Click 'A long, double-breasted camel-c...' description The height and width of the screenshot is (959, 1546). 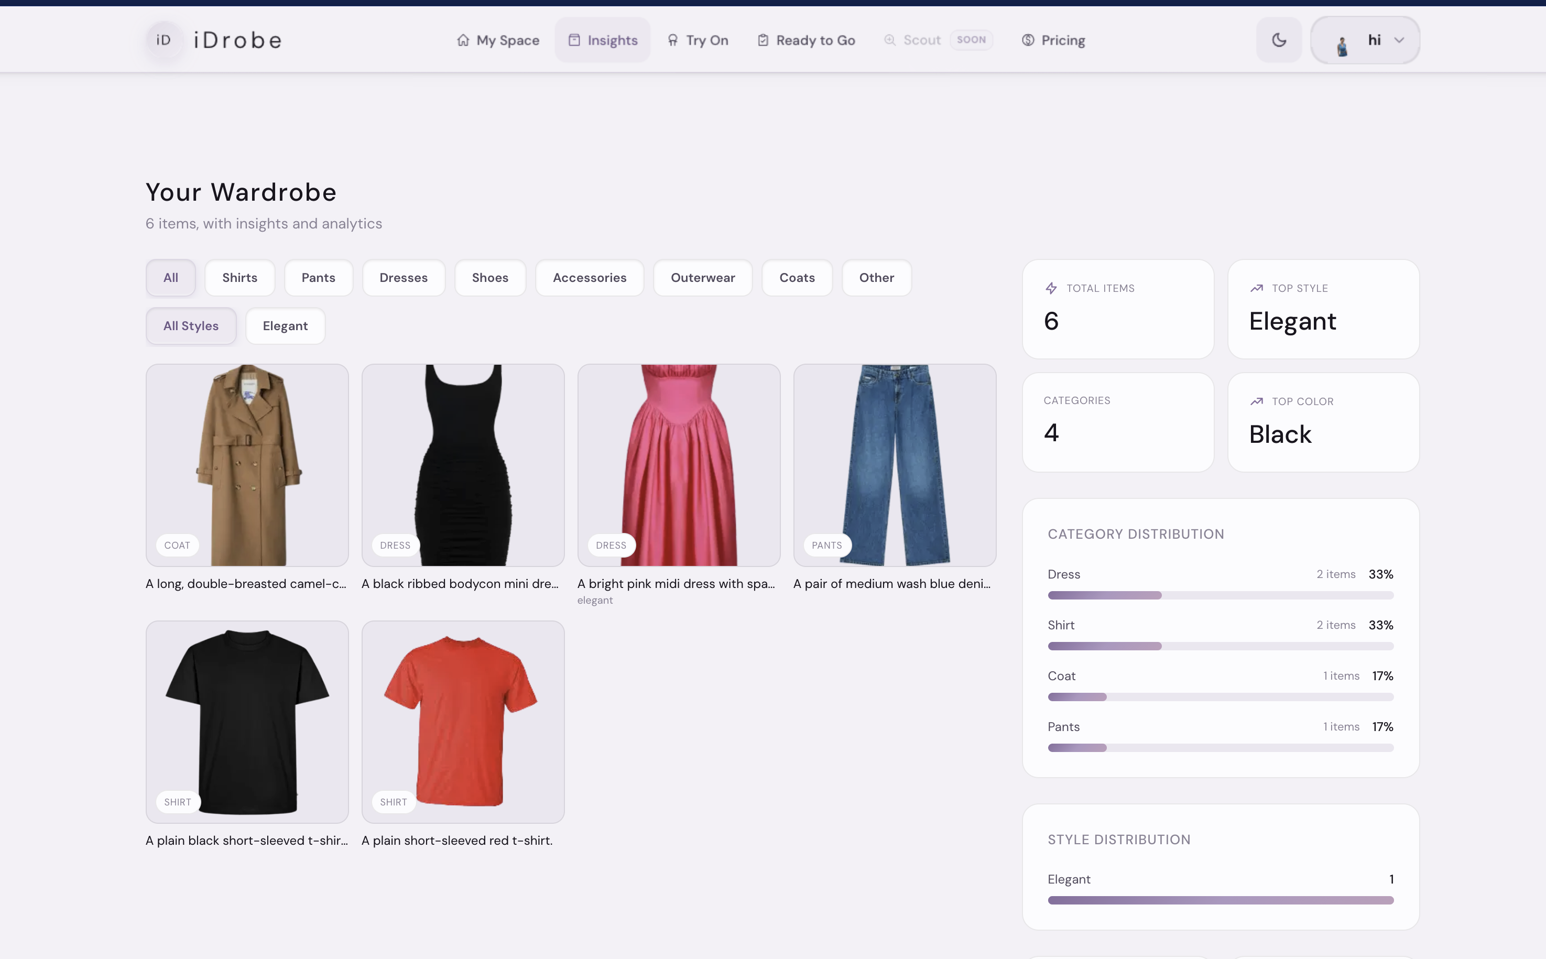[246, 583]
